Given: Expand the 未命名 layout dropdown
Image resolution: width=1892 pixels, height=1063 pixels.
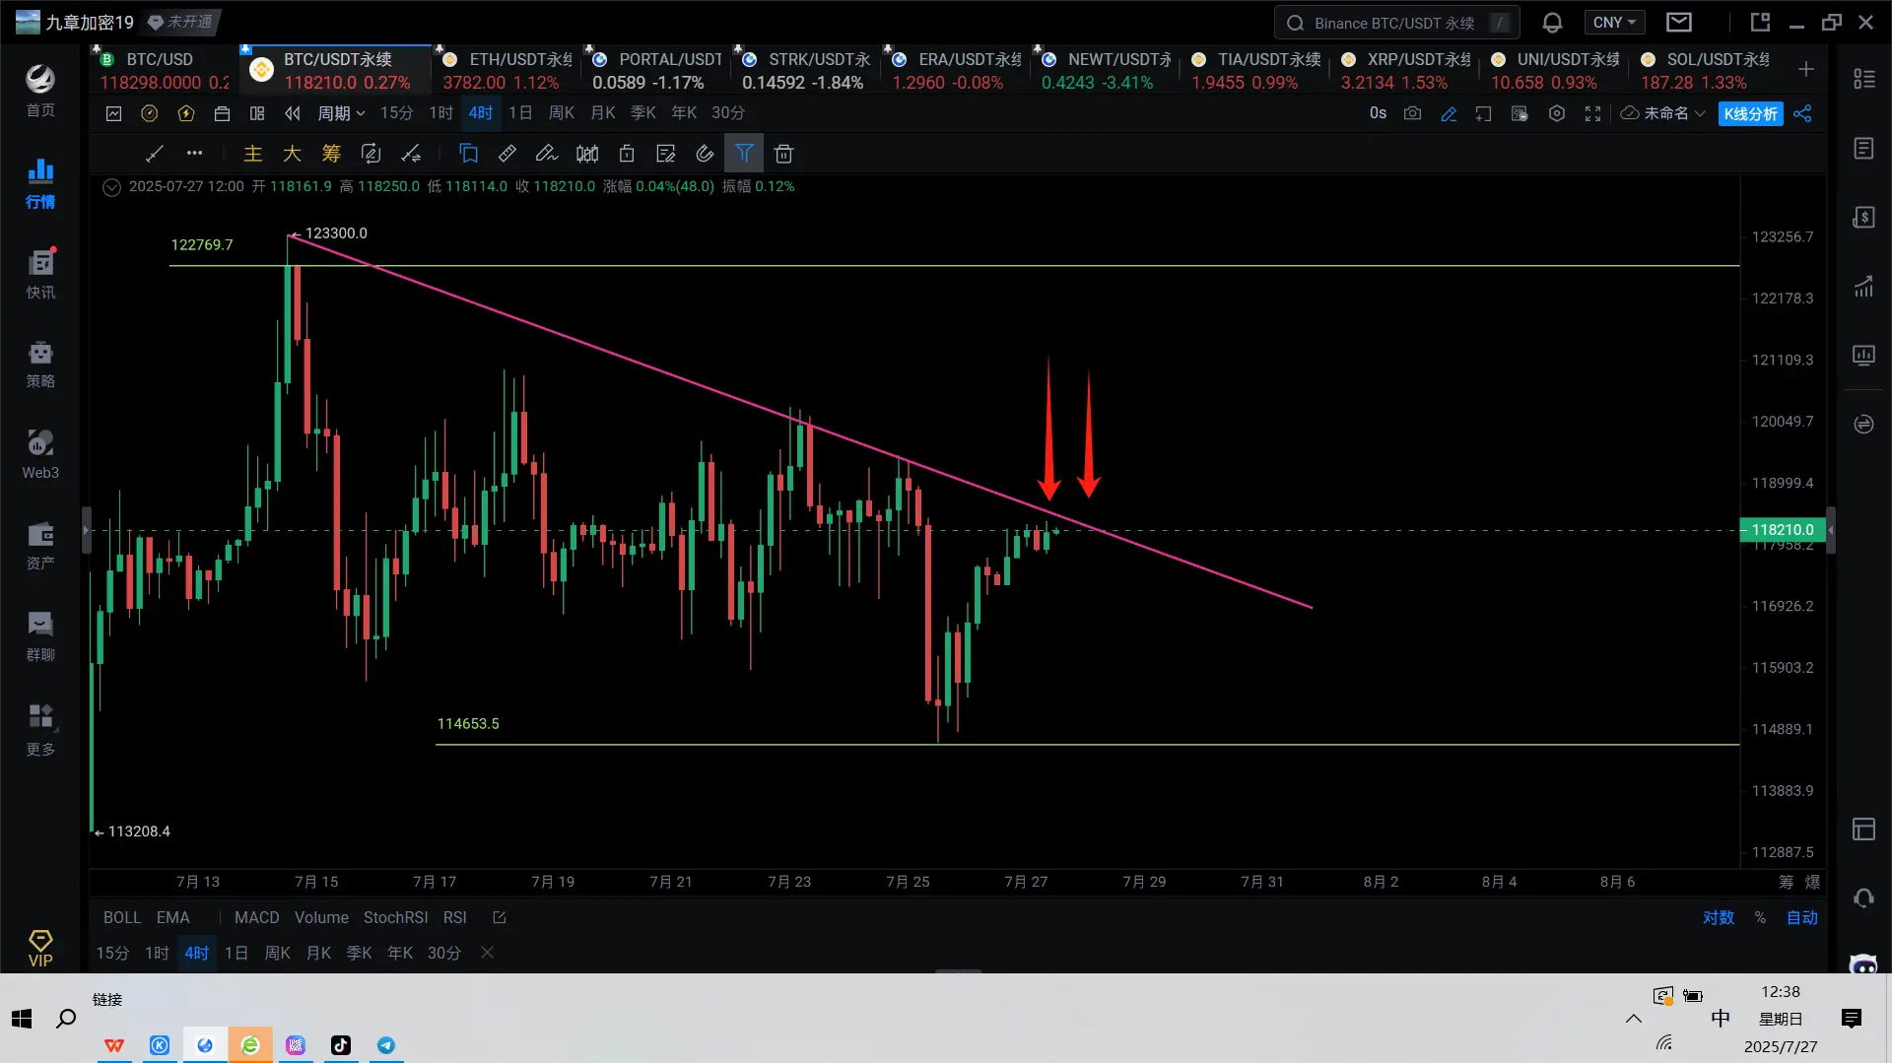Looking at the screenshot, I should click(1662, 113).
